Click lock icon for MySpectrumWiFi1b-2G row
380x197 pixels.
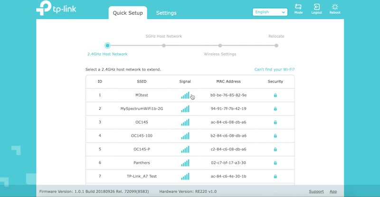[275, 109]
